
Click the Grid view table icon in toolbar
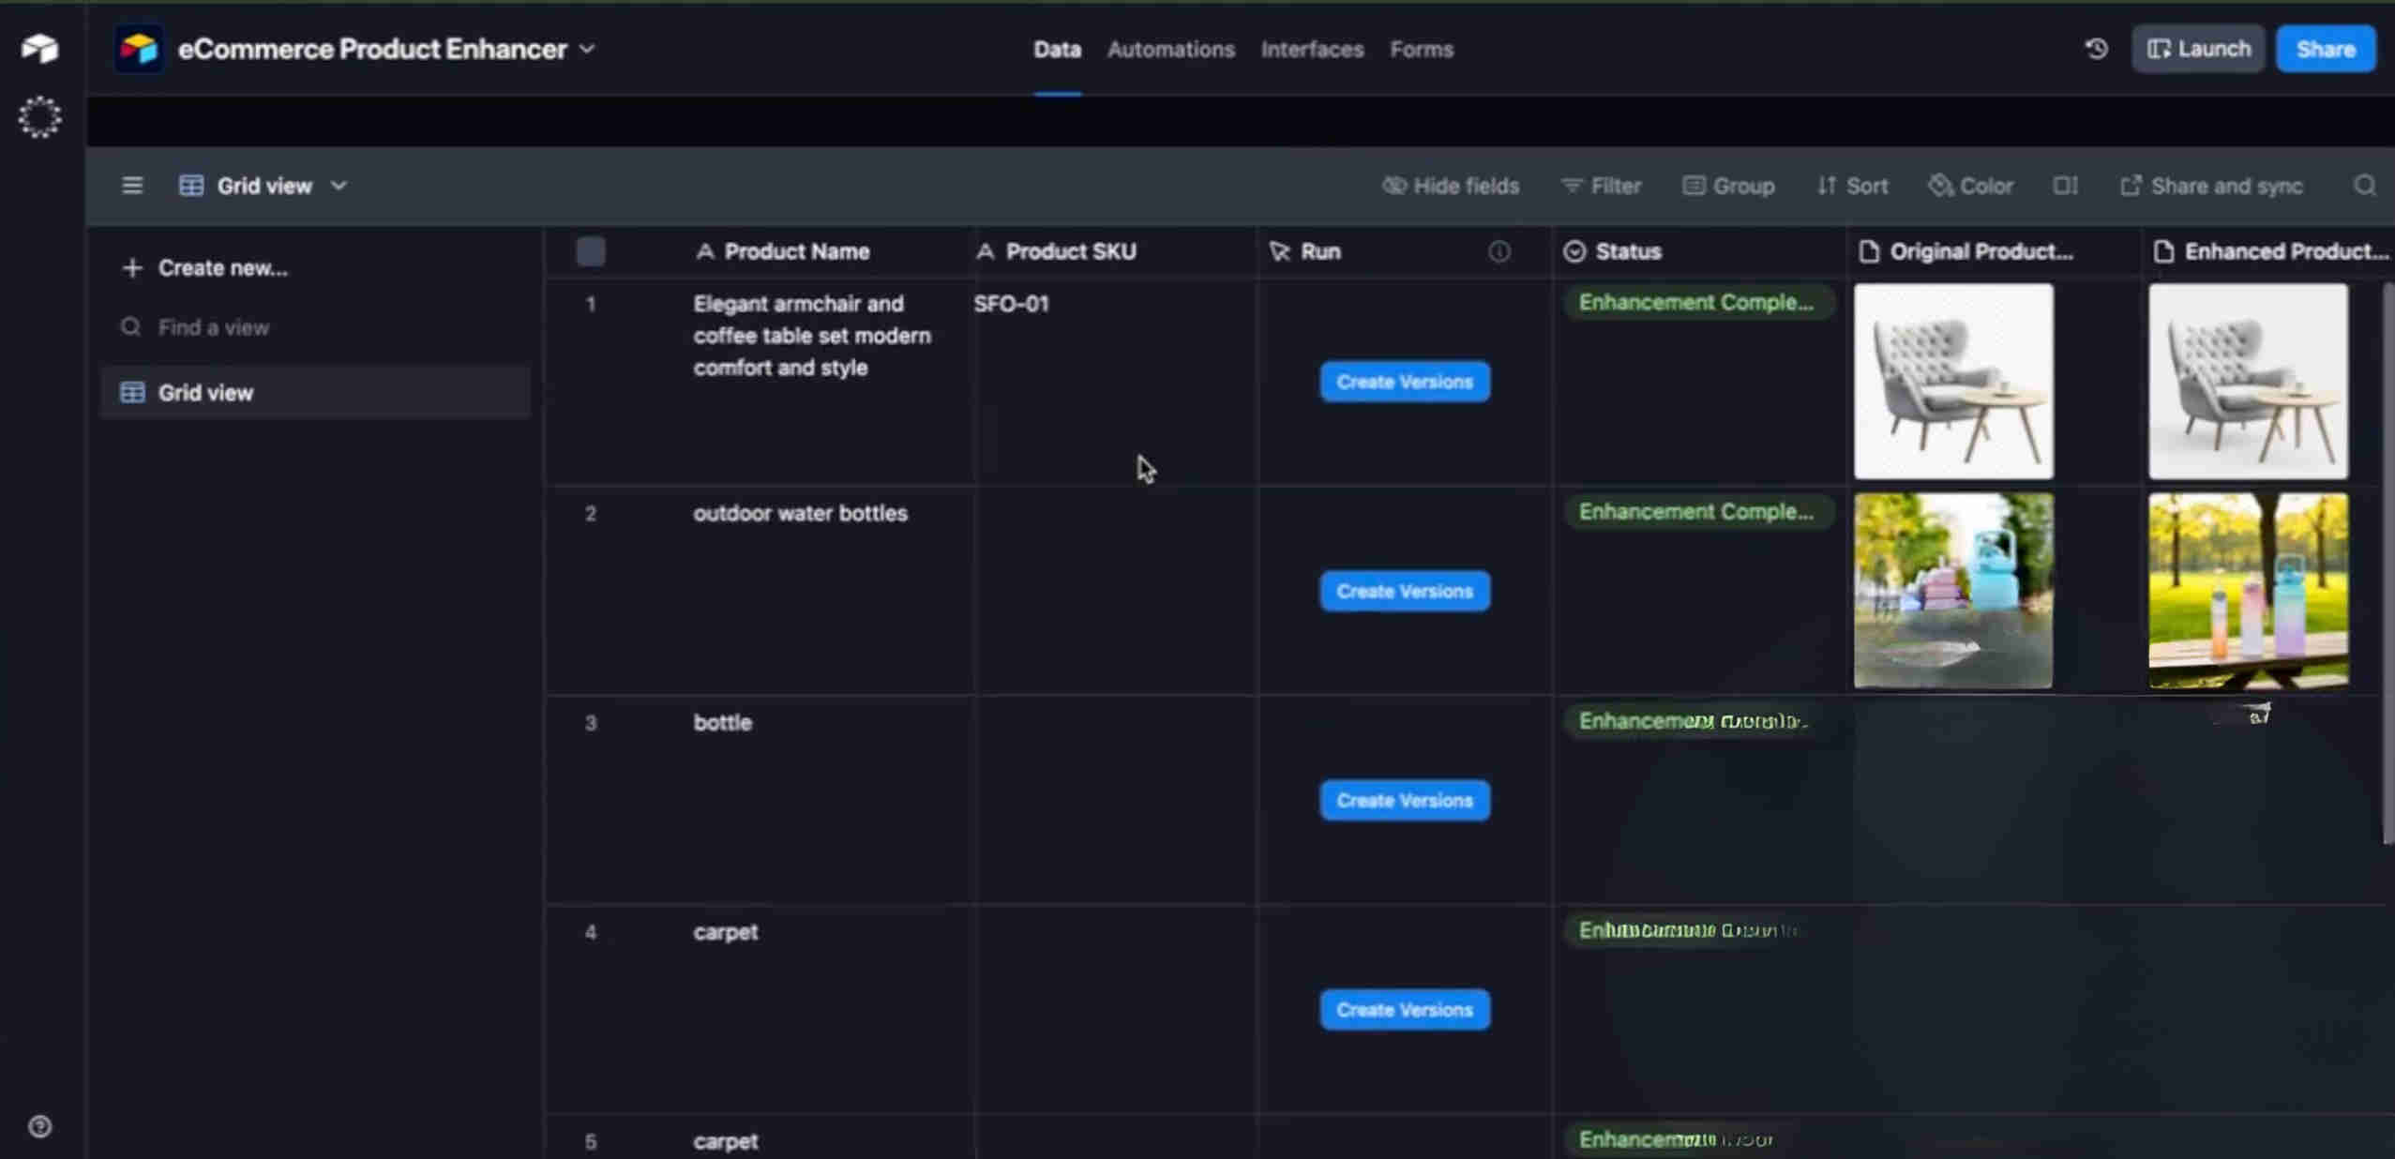pyautogui.click(x=191, y=186)
